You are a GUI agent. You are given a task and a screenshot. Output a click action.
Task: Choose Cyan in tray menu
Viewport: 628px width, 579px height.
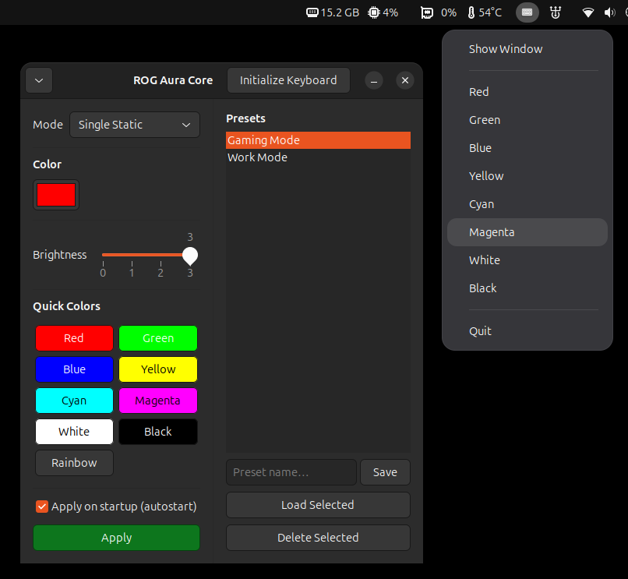[x=527, y=204]
